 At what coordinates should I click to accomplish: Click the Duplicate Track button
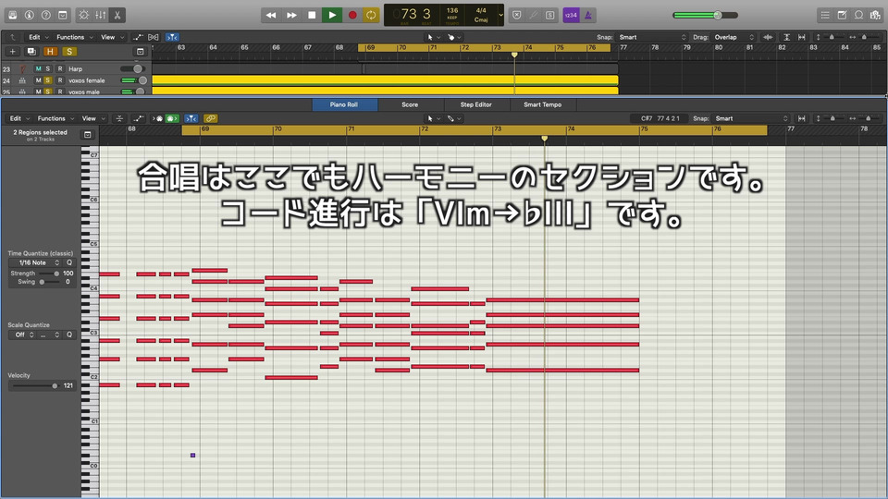(x=31, y=52)
